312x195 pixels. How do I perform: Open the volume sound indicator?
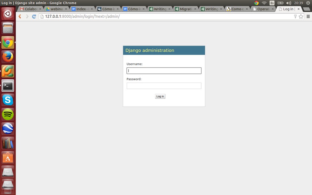coord(289,3)
